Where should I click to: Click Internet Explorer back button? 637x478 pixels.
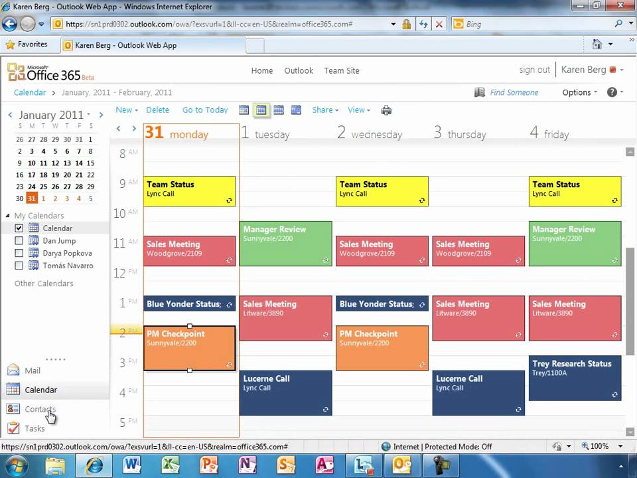tap(9, 24)
